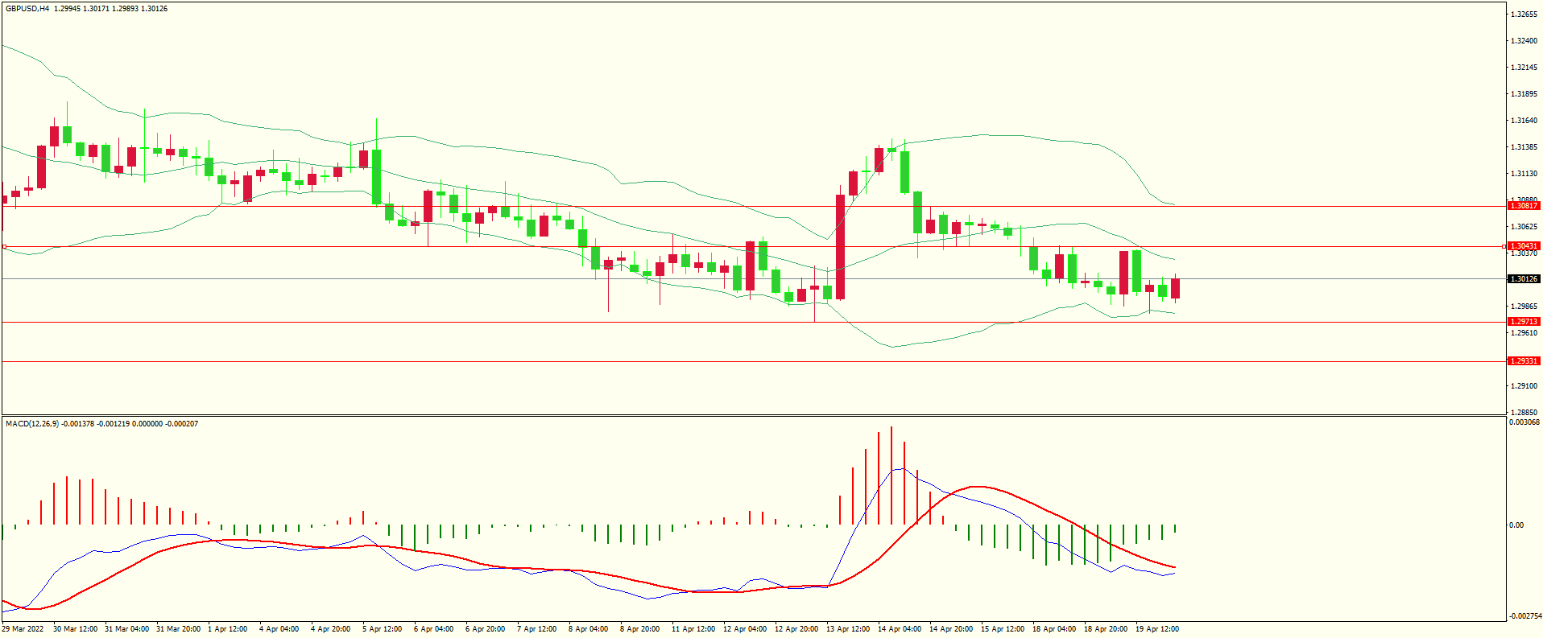Click the red 1.29331 price tag

pos(1524,361)
